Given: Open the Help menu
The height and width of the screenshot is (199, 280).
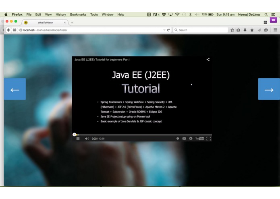Looking at the screenshot, I should (121, 15).
